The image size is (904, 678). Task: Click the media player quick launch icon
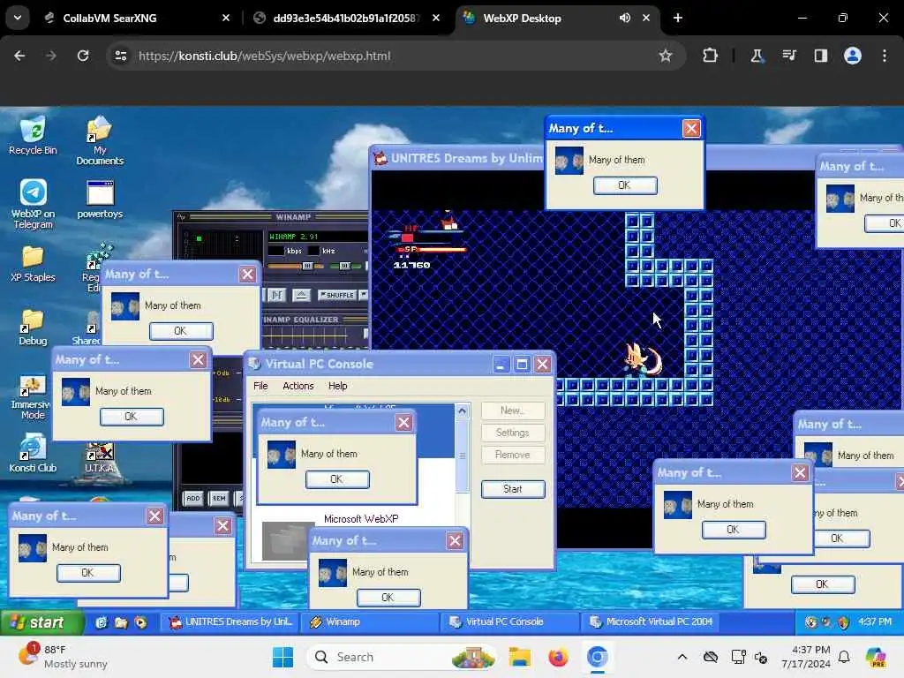140,622
